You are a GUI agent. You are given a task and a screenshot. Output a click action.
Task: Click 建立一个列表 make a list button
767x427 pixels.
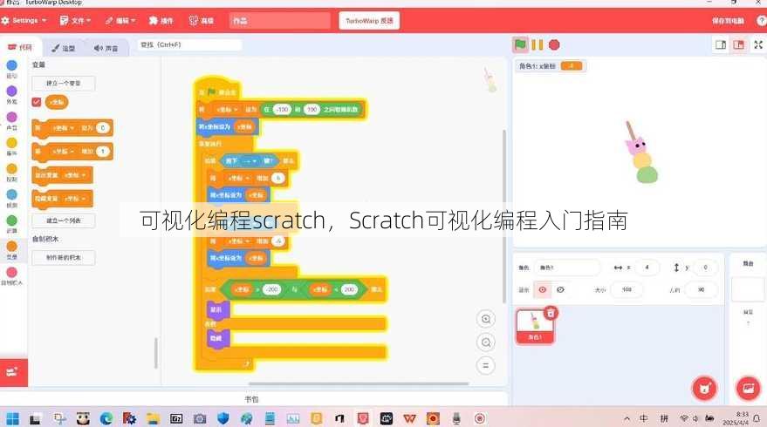coord(64,220)
